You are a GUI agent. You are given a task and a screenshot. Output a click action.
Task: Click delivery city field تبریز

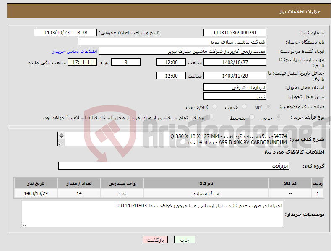pyautogui.click(x=235, y=97)
